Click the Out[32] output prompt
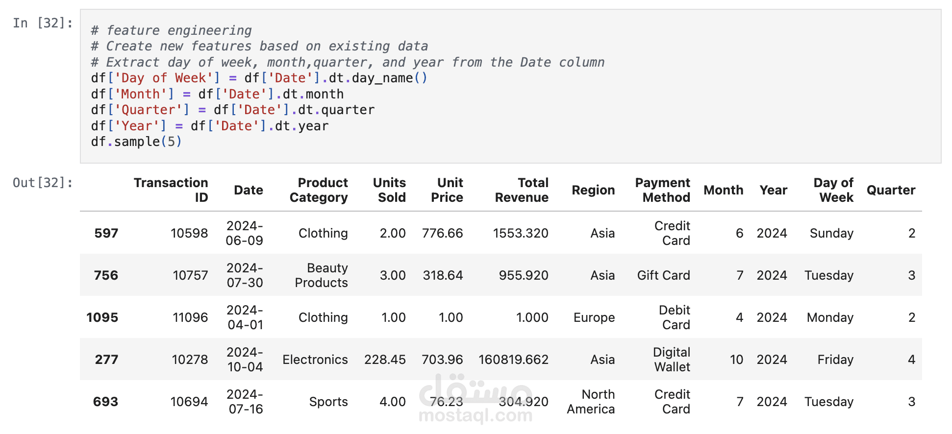The height and width of the screenshot is (434, 952). click(x=43, y=183)
